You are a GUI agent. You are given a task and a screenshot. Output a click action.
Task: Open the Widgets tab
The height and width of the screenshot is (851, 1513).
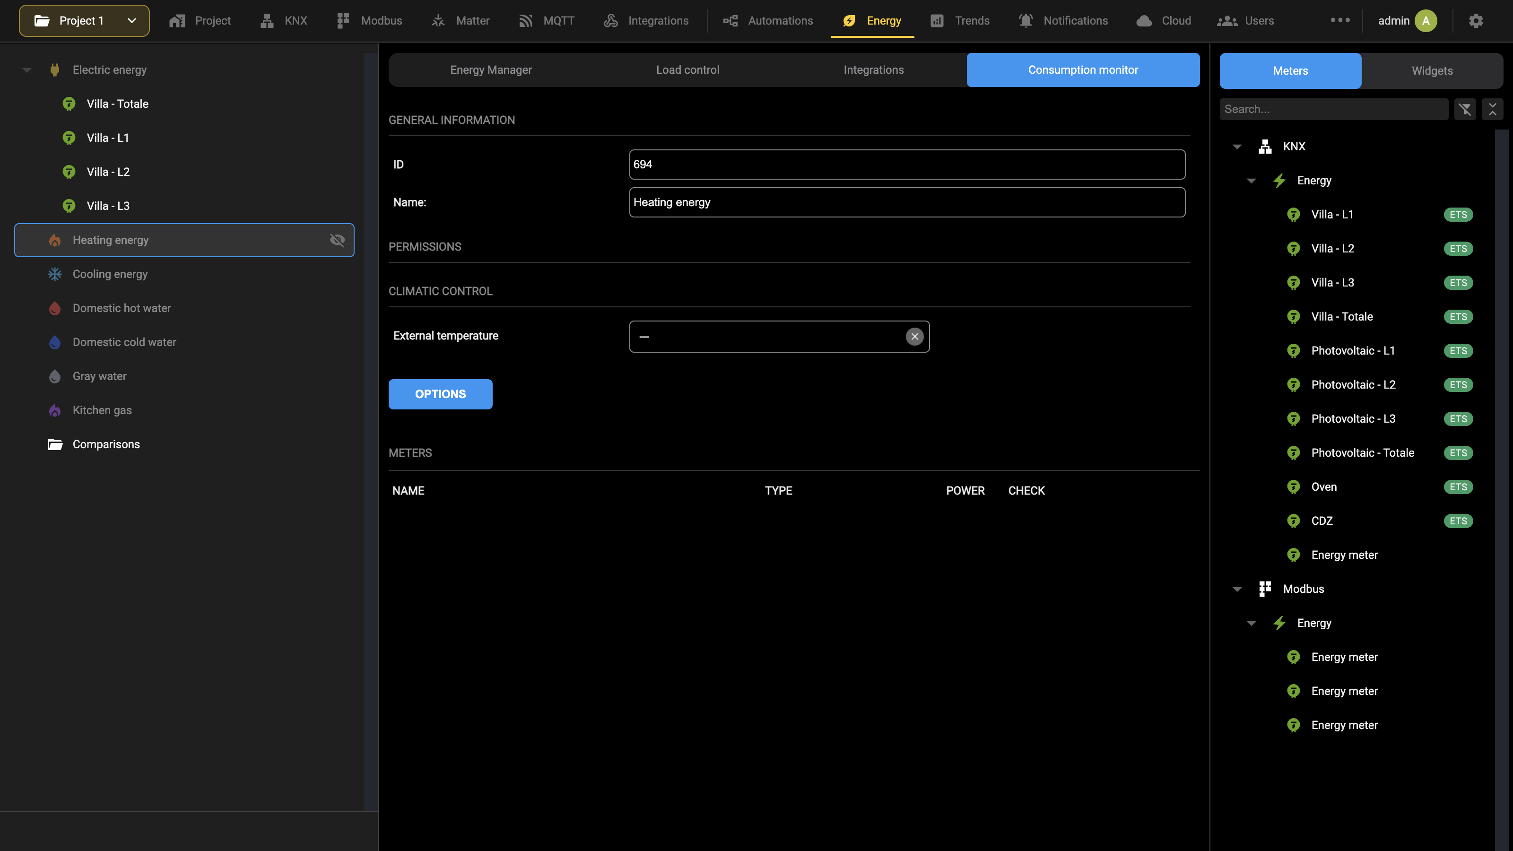pyautogui.click(x=1432, y=71)
